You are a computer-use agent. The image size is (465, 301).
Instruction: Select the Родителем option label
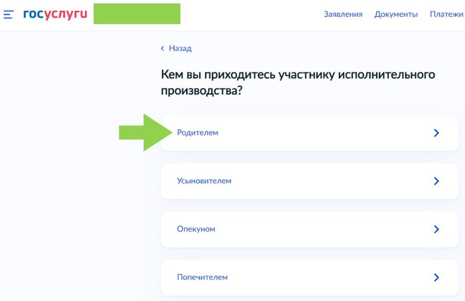click(198, 133)
